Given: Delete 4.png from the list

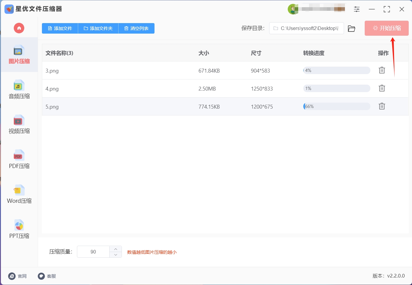Looking at the screenshot, I should click(x=382, y=88).
